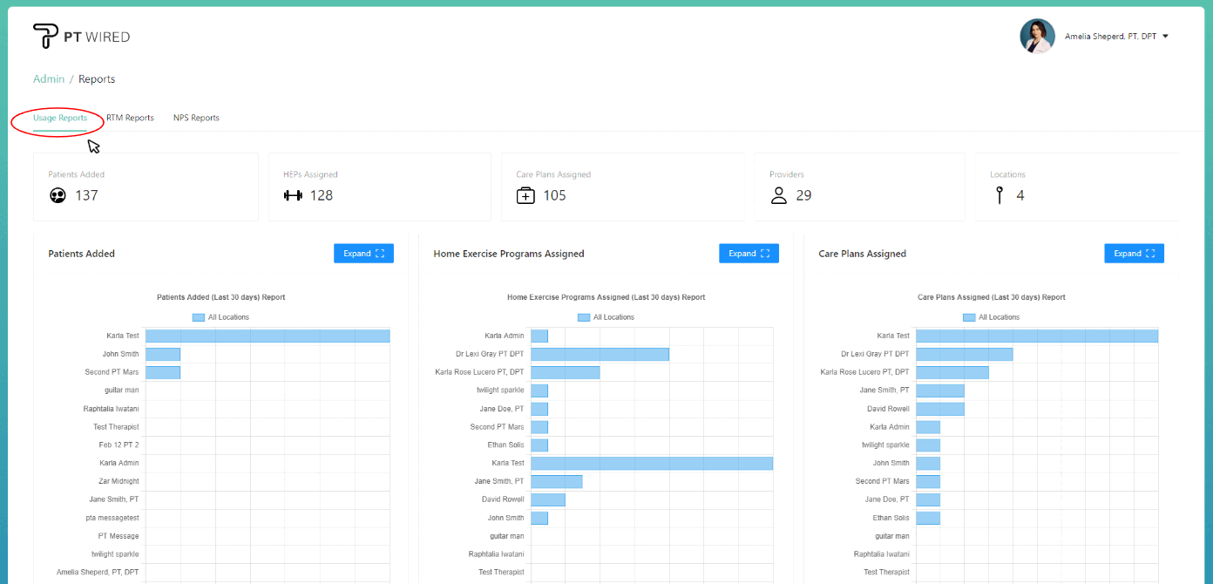
Task: Toggle All Locations legend in Care Plans chart
Action: pos(991,317)
